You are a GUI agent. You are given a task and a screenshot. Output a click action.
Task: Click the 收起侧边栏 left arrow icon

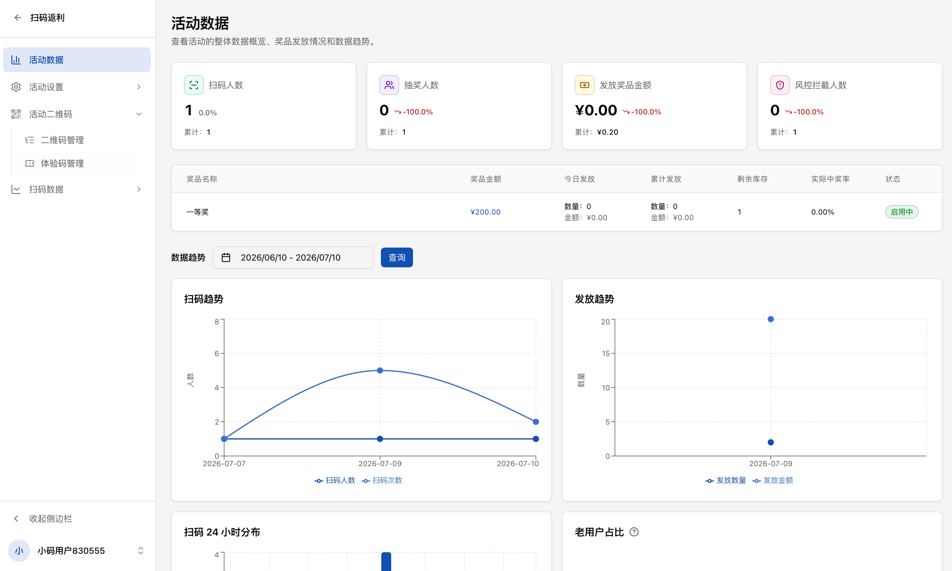coord(16,519)
